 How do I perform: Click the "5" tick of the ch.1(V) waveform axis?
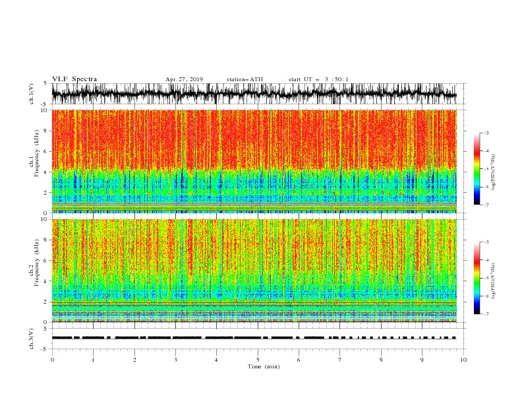pyautogui.click(x=46, y=83)
